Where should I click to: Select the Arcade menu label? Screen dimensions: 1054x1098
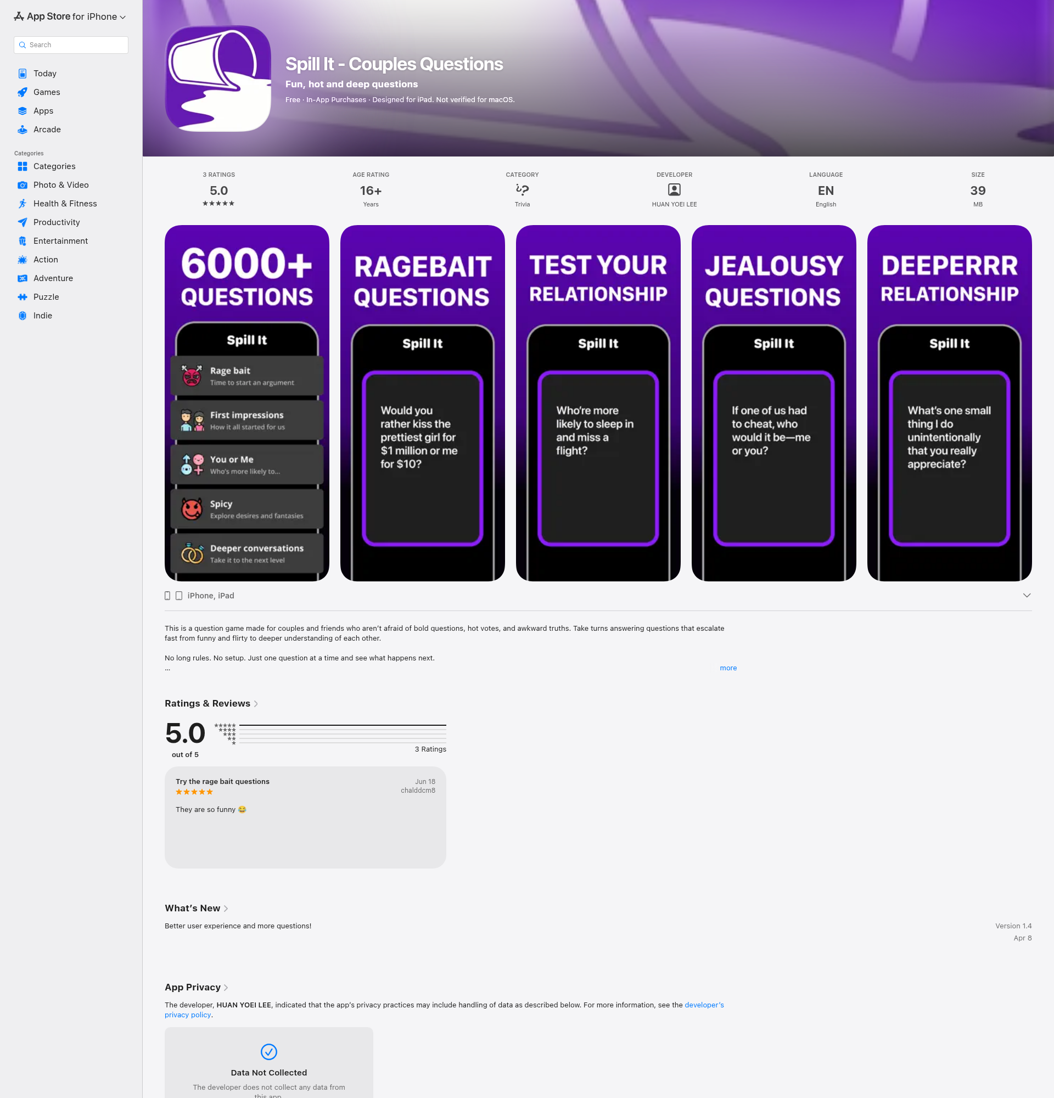click(47, 130)
